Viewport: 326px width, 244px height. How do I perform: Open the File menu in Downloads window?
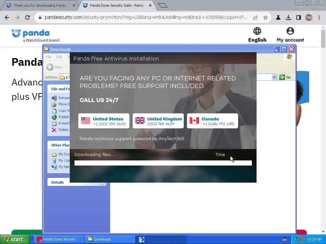pos(49,57)
